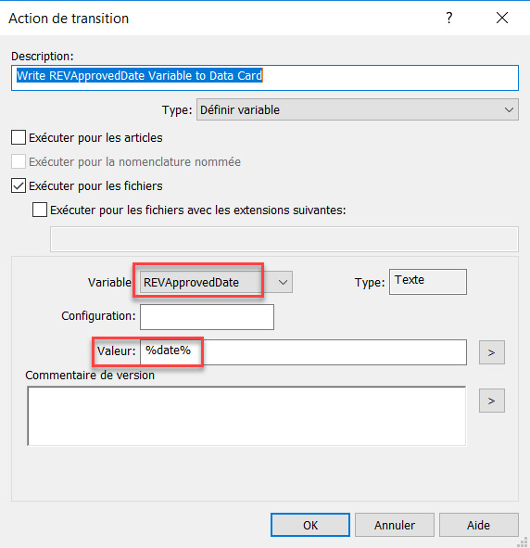Click inside the Commentaire de version textarea
Viewport: 530px width, 548px height.
tap(246, 416)
